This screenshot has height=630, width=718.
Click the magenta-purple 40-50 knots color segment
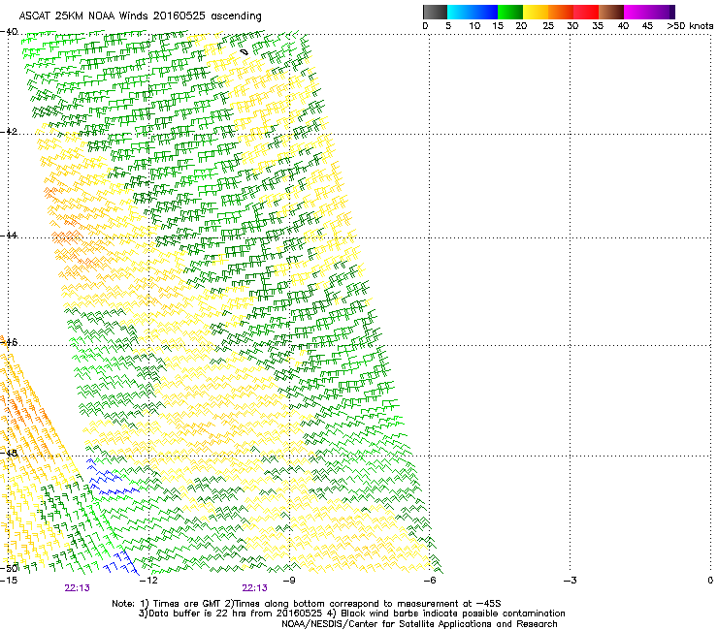[649, 12]
